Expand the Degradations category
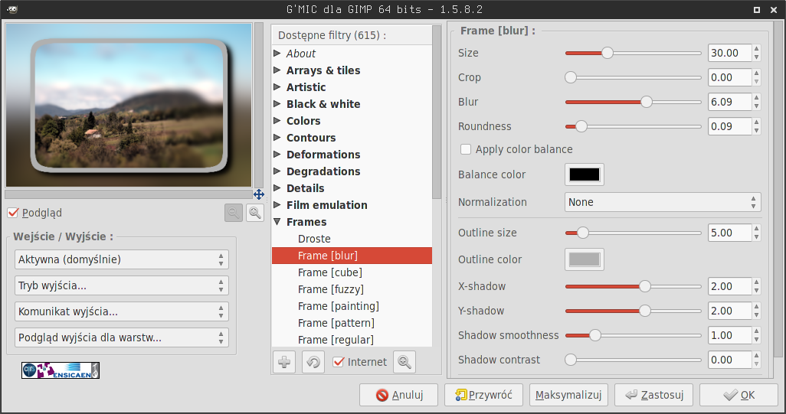This screenshot has width=786, height=414. pos(277,171)
